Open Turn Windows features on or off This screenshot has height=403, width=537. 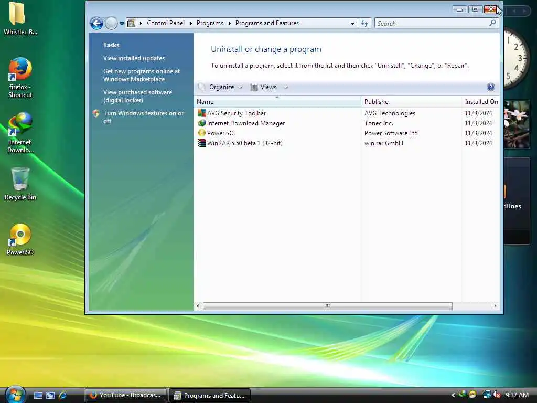[143, 117]
